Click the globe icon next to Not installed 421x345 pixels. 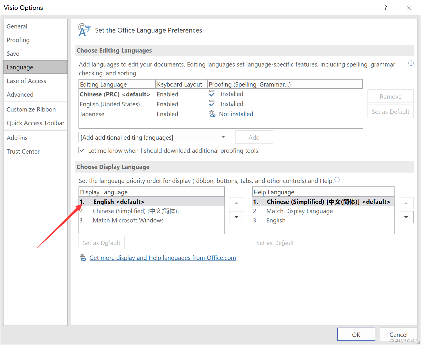[x=212, y=114]
